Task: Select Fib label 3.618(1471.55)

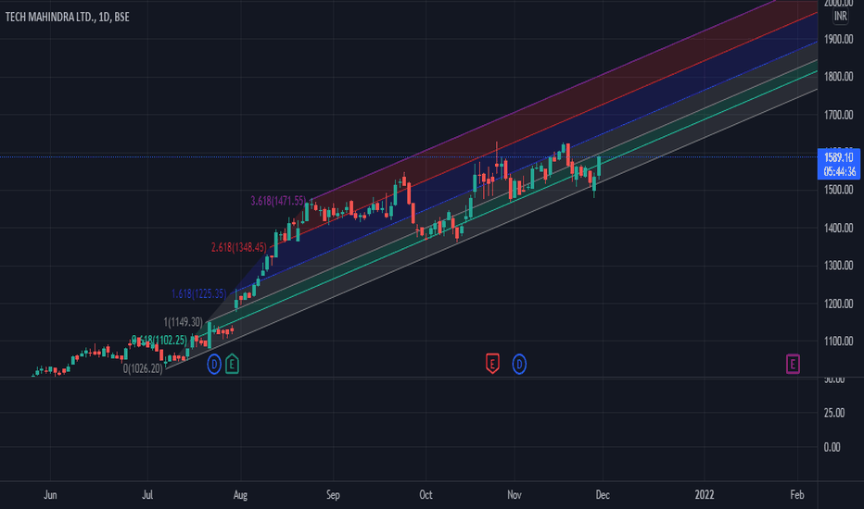Action: (278, 201)
